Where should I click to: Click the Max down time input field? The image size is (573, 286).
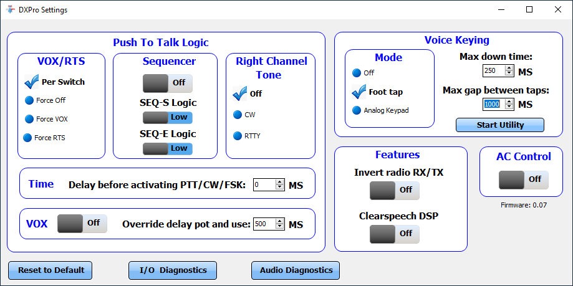click(x=493, y=71)
